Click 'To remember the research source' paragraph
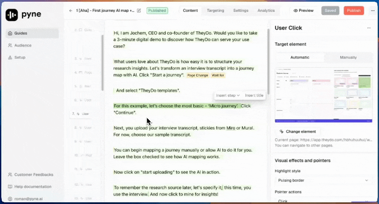Viewport: 379px width, 204px height. (182, 191)
